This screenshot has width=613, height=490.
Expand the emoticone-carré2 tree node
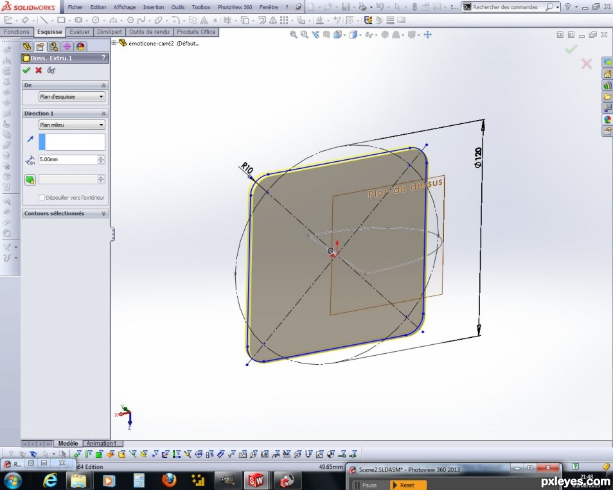114,43
